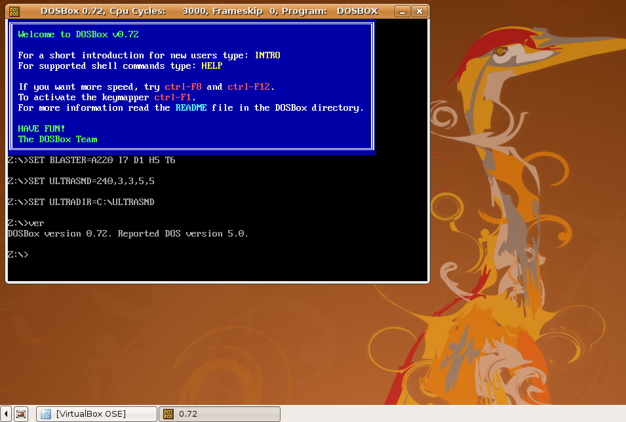
Task: Click the SET BLASTER=A220 line
Action: click(x=91, y=160)
